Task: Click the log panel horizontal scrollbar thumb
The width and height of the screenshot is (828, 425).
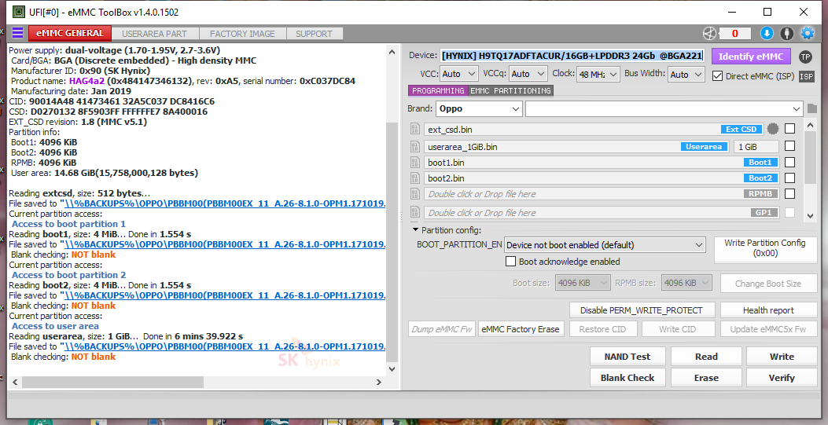Action: (112, 382)
